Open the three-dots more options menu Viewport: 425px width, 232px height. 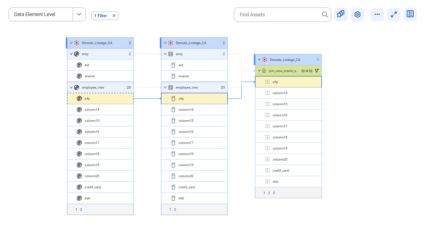pyautogui.click(x=377, y=14)
